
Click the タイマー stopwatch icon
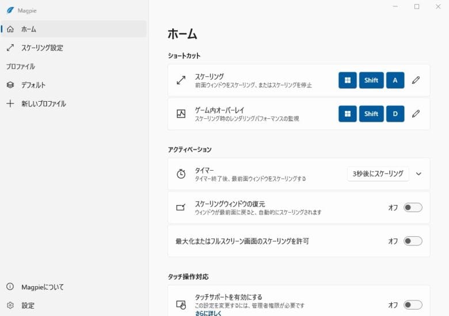point(181,174)
